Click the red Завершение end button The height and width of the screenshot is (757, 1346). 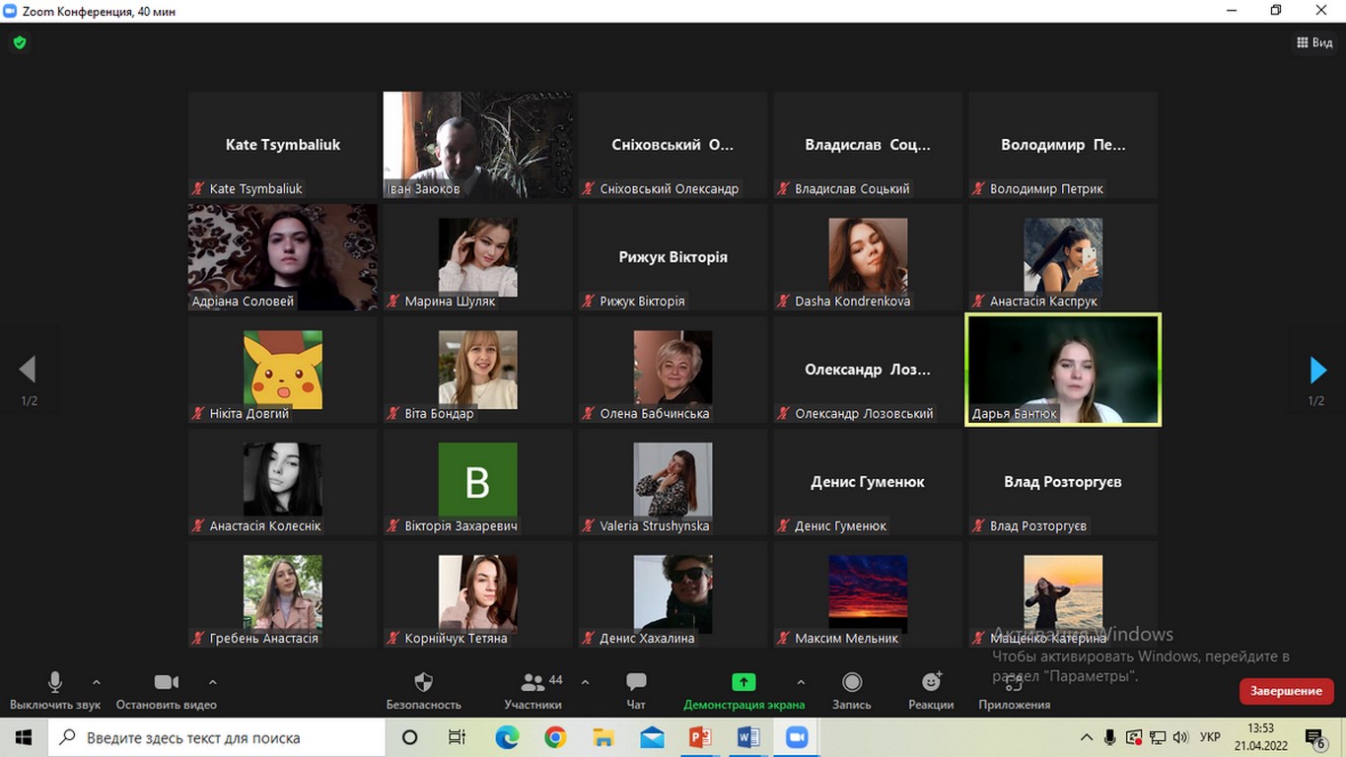pos(1286,691)
